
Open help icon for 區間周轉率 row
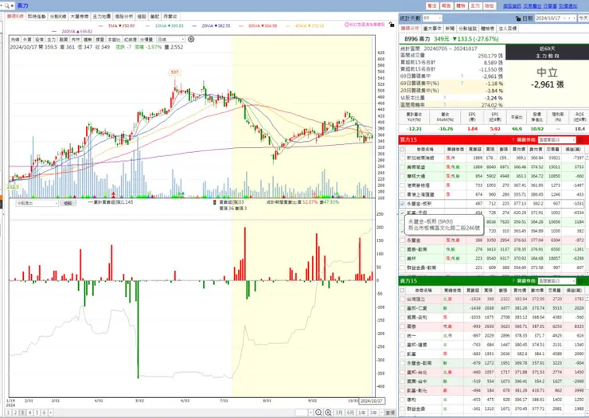[444, 105]
